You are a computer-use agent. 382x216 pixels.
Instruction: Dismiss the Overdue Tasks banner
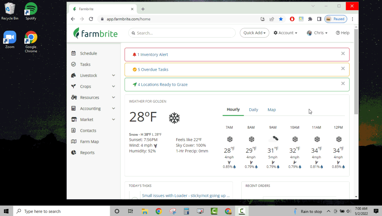click(x=343, y=68)
